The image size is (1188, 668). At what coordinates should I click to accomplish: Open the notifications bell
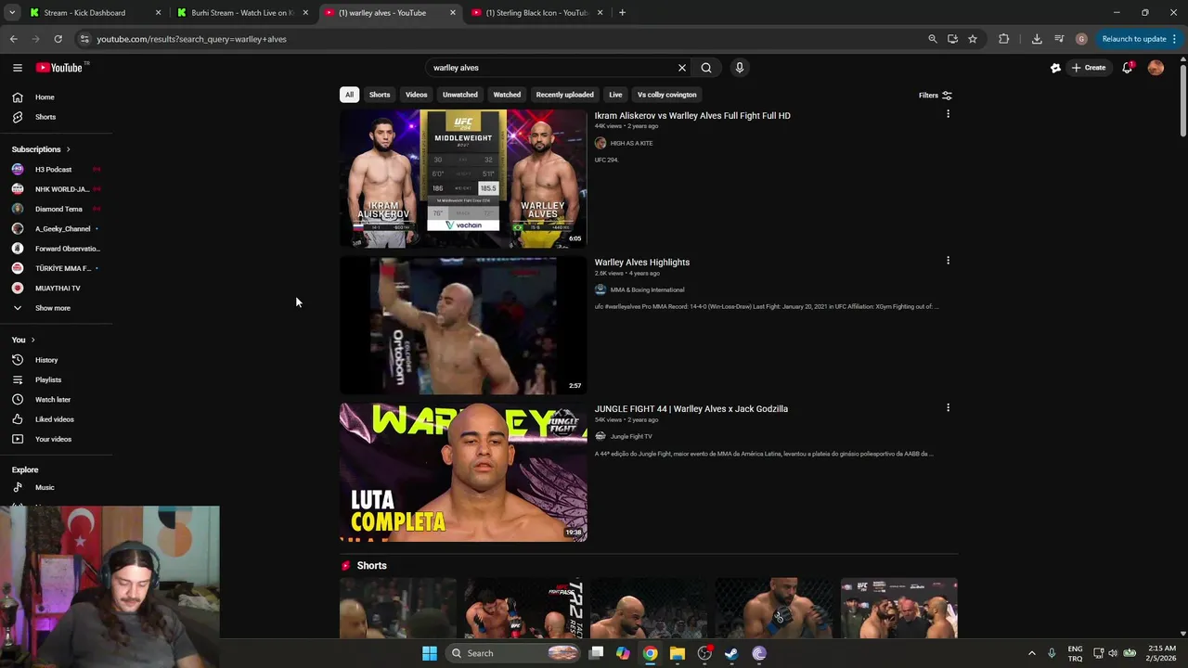tap(1127, 68)
